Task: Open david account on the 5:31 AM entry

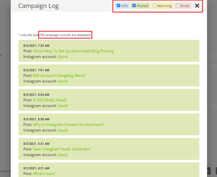Action: click(63, 155)
